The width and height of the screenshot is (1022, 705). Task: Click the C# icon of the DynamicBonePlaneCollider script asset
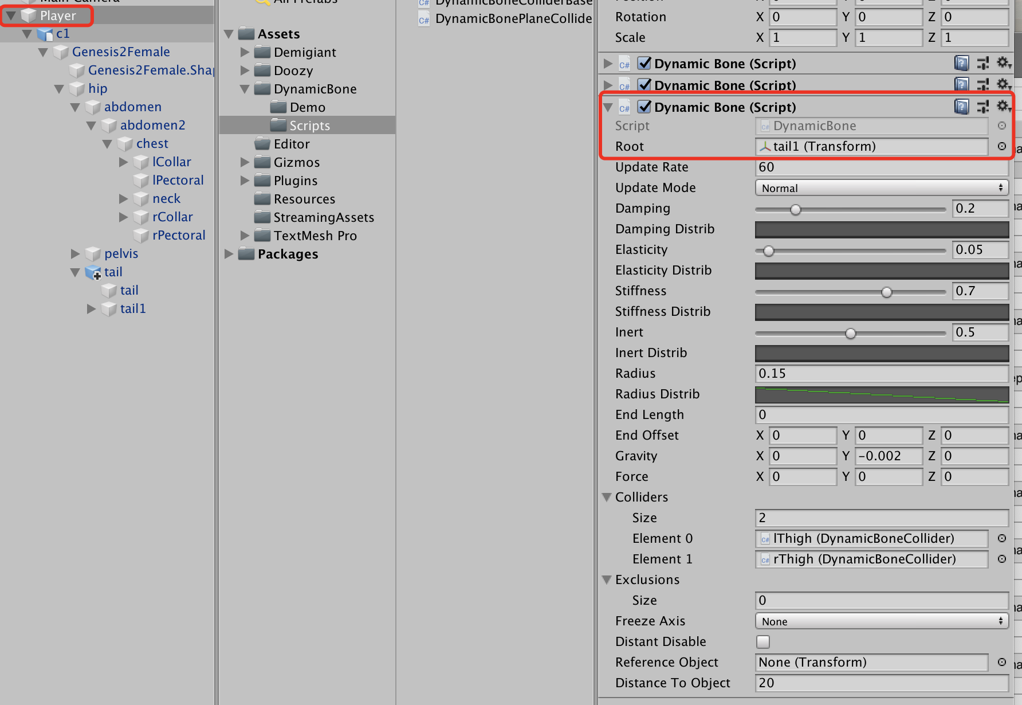click(x=423, y=19)
